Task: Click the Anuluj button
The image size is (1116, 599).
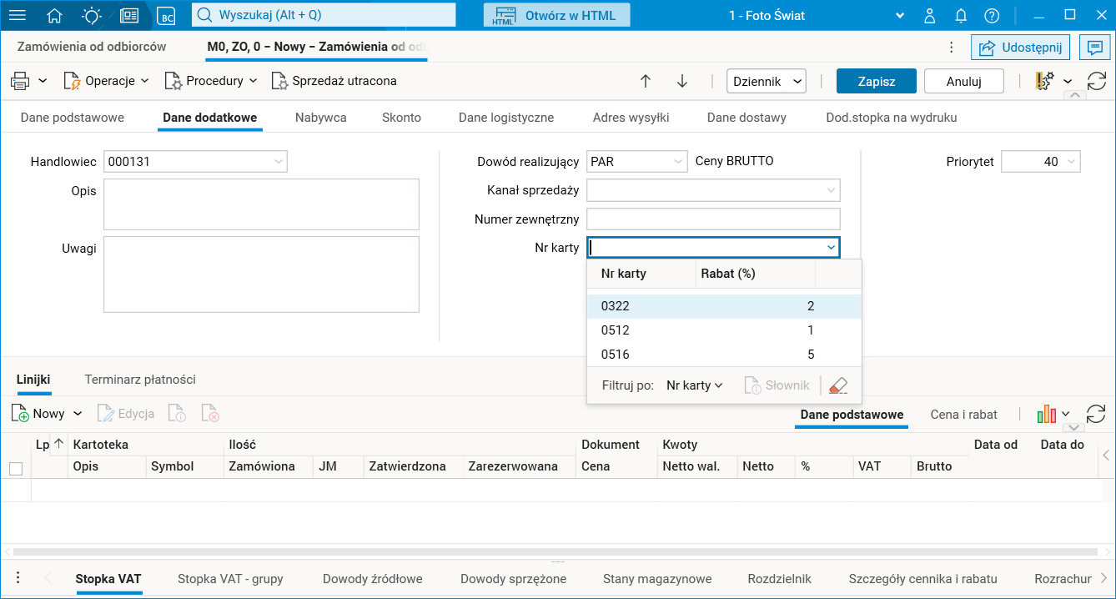Action: point(963,81)
